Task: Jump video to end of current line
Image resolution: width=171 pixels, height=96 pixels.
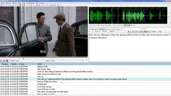Action: 13,5
